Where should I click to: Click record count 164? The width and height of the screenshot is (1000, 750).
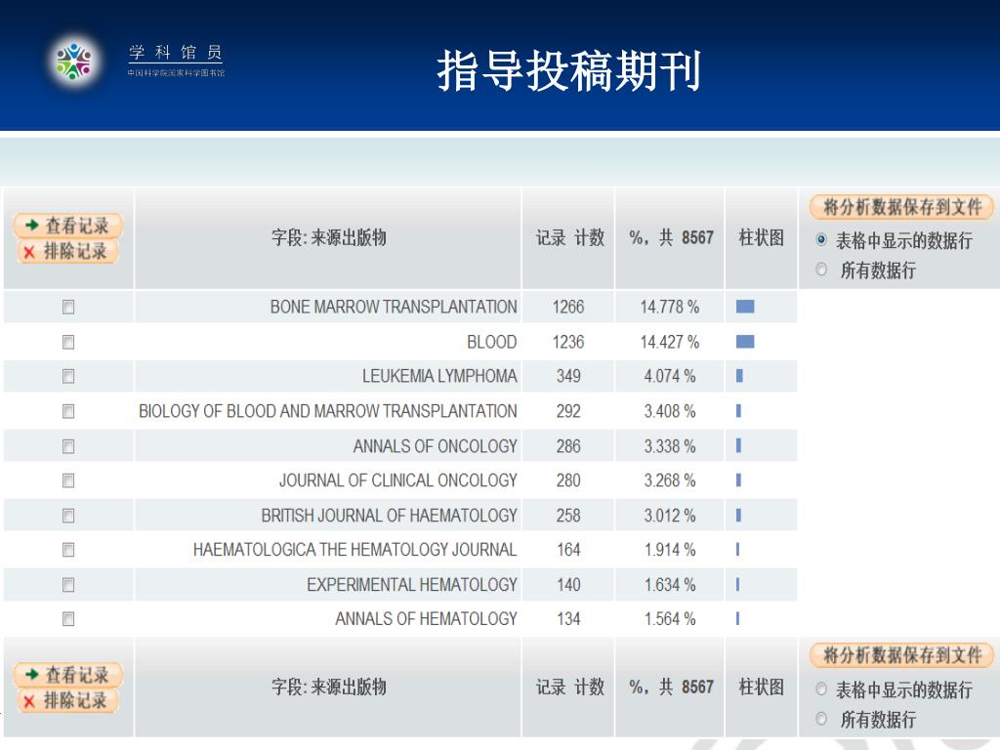click(x=568, y=549)
